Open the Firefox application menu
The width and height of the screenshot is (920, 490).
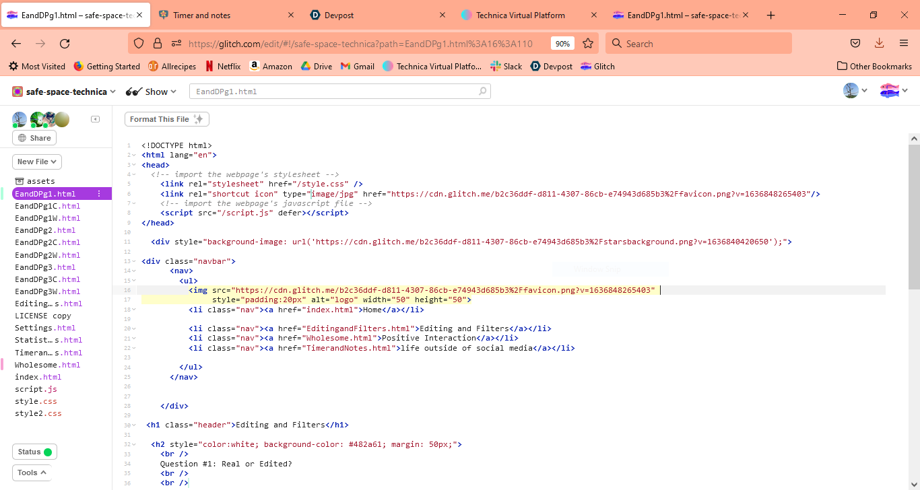tap(904, 43)
